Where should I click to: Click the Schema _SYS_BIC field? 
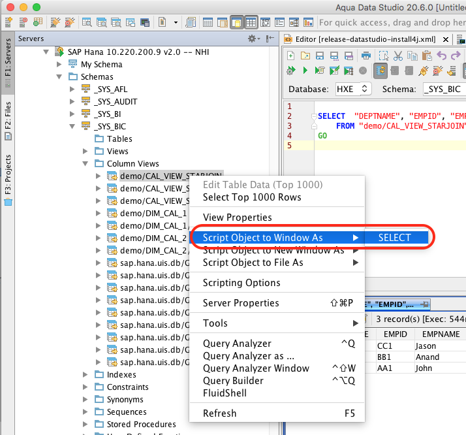[444, 89]
